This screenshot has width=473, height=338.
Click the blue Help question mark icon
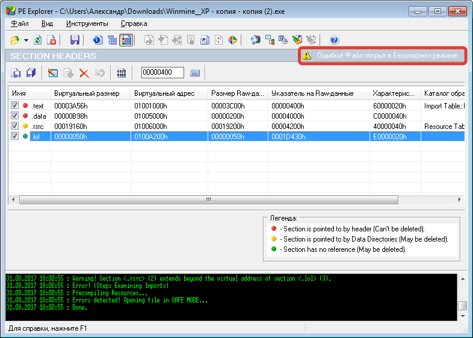(335, 40)
